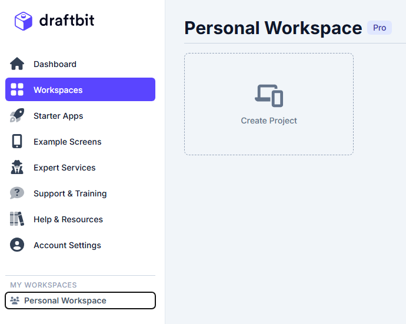Click the Personal Workspace page heading
The width and height of the screenshot is (406, 324).
(x=273, y=28)
